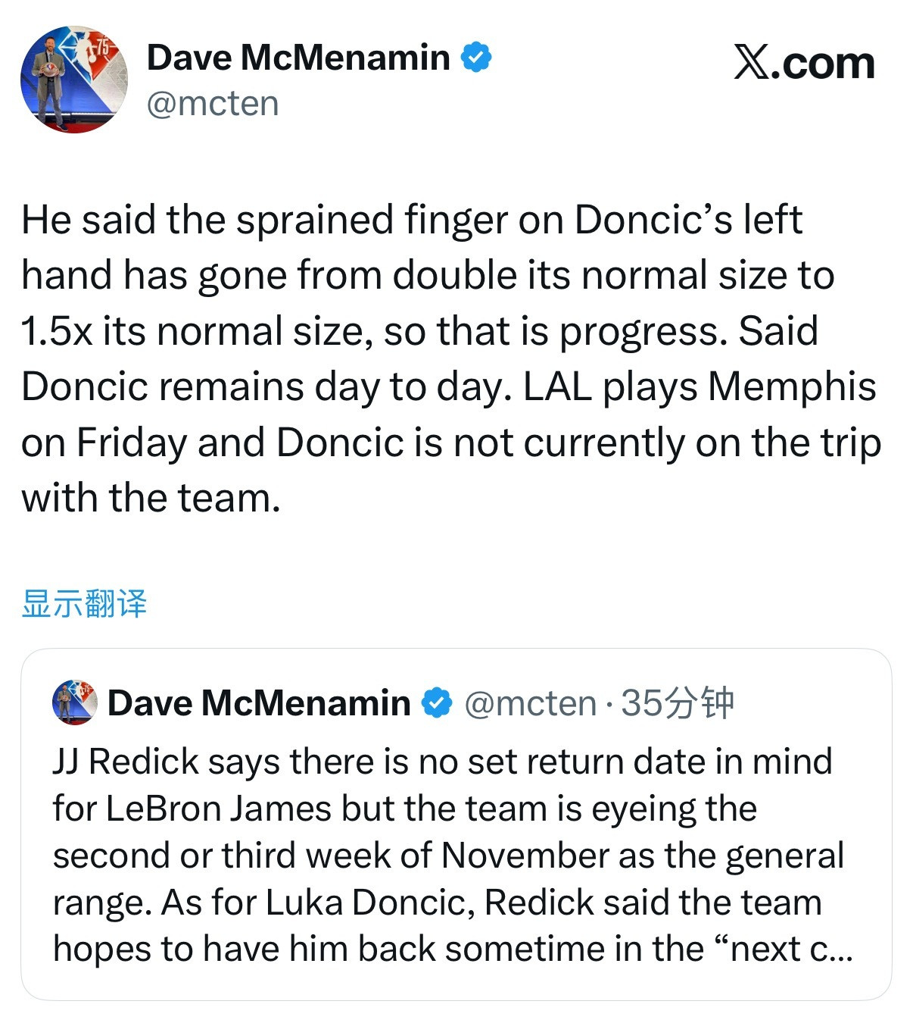
Task: Click "with the team." ending the main tweet
Action: click(x=151, y=499)
